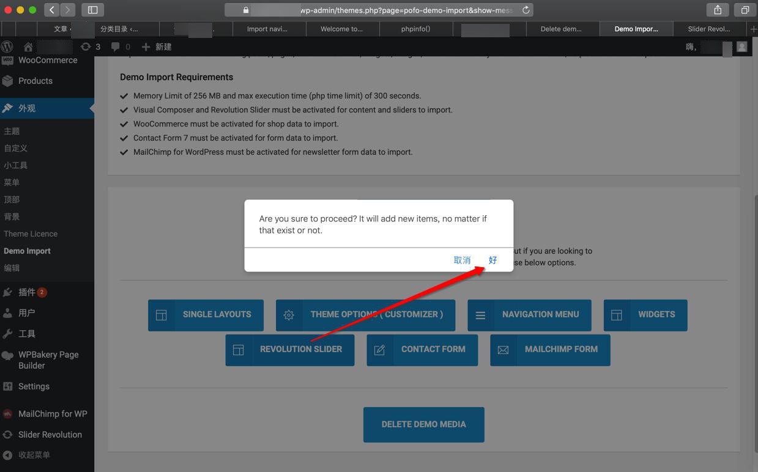758x472 pixels.
Task: Click the 插件 plug icon
Action: pos(7,292)
